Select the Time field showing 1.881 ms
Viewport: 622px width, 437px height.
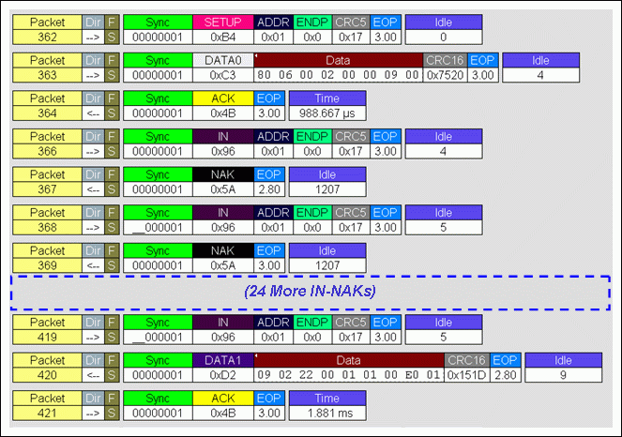pos(326,405)
